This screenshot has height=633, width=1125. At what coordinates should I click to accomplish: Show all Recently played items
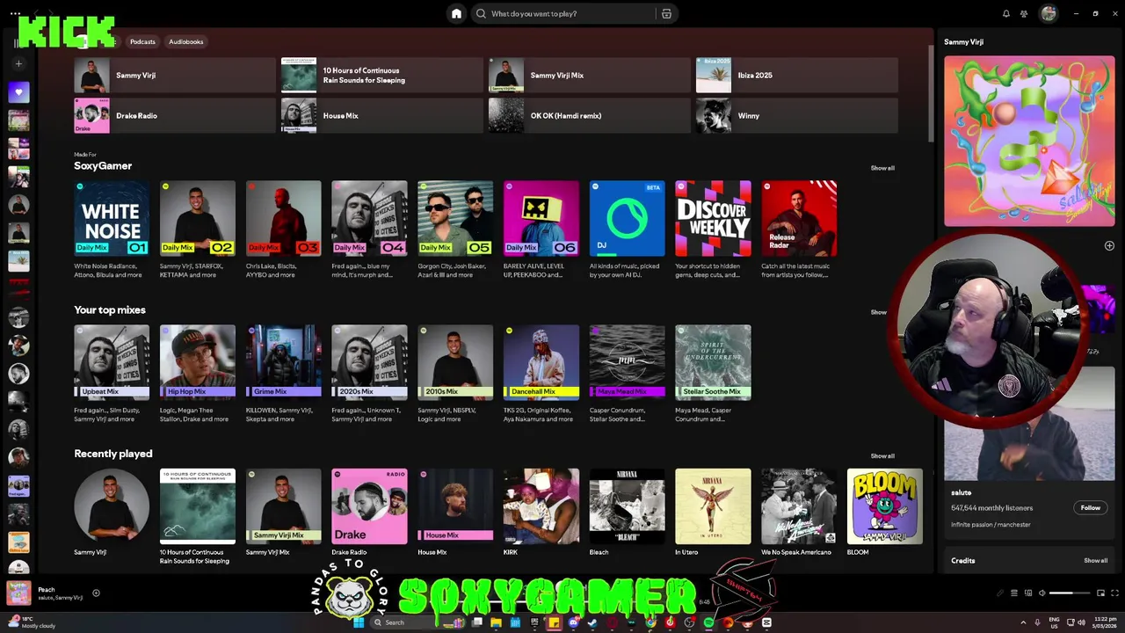(x=882, y=455)
